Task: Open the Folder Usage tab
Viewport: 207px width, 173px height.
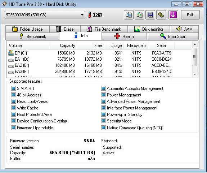Action: click(x=27, y=29)
